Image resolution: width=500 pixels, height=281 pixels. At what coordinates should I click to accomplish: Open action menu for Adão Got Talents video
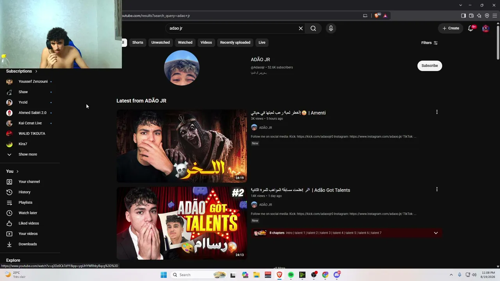pyautogui.click(x=437, y=189)
